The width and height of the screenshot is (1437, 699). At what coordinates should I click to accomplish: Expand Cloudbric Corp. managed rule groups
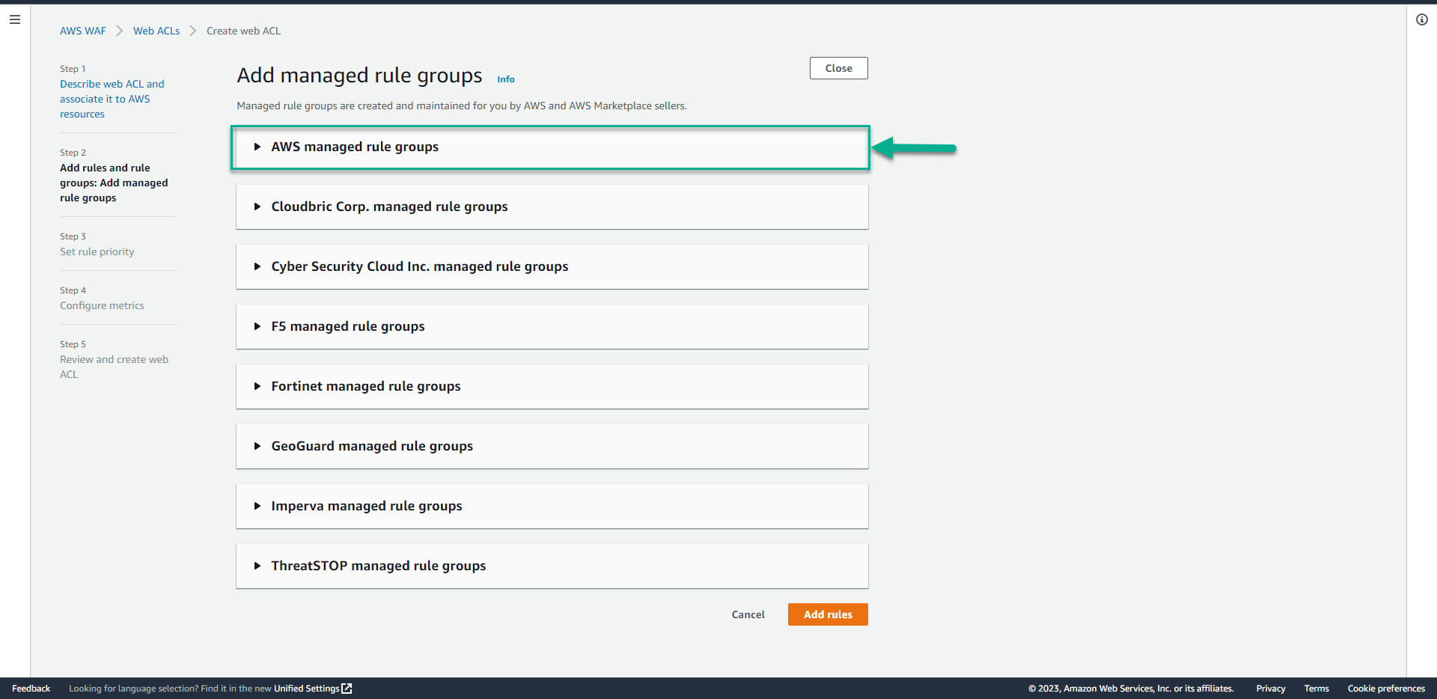(389, 207)
